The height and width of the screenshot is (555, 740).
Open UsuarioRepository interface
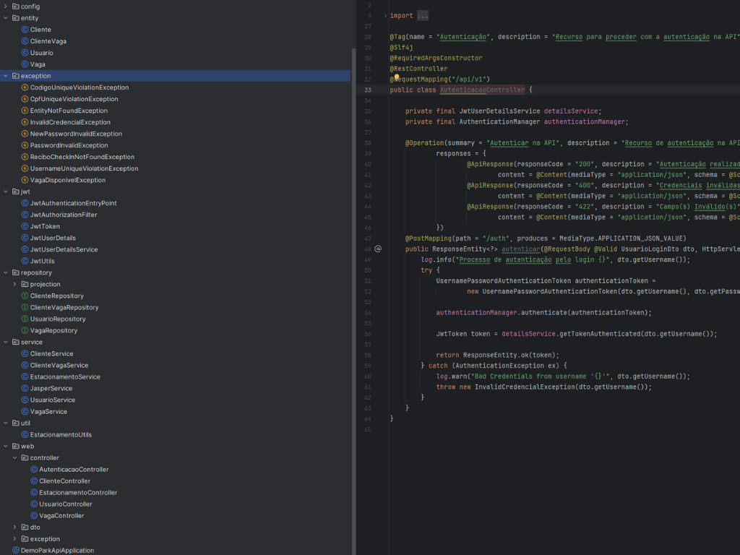(x=58, y=319)
